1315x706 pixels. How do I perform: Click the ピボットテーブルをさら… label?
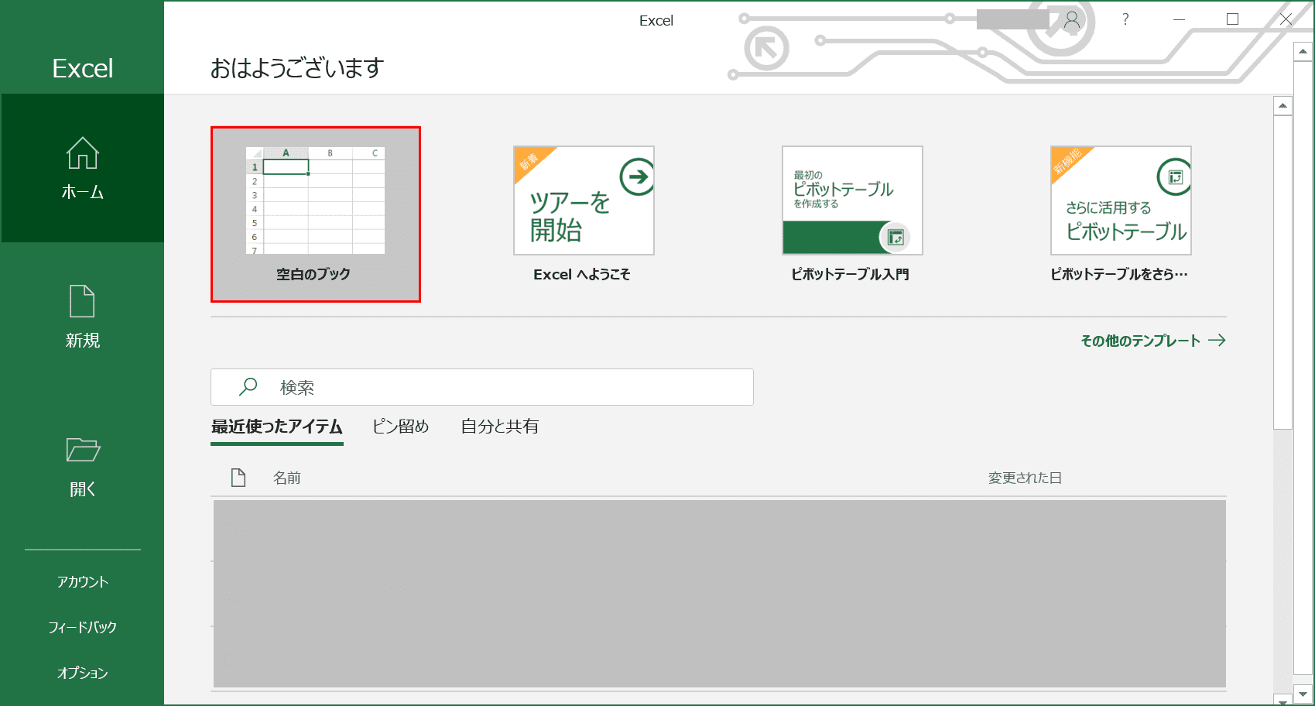pos(1119,274)
